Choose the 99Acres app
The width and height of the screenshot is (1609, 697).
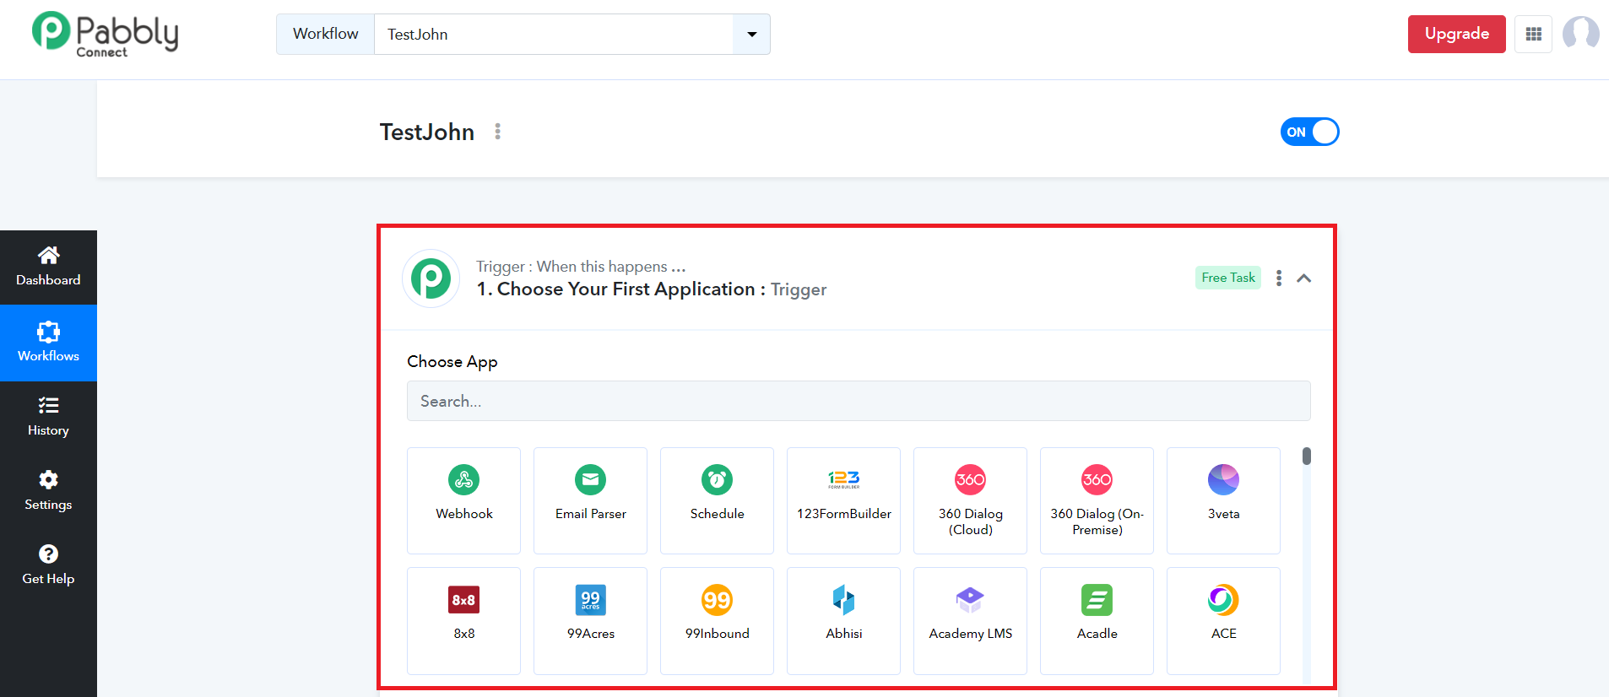590,620
